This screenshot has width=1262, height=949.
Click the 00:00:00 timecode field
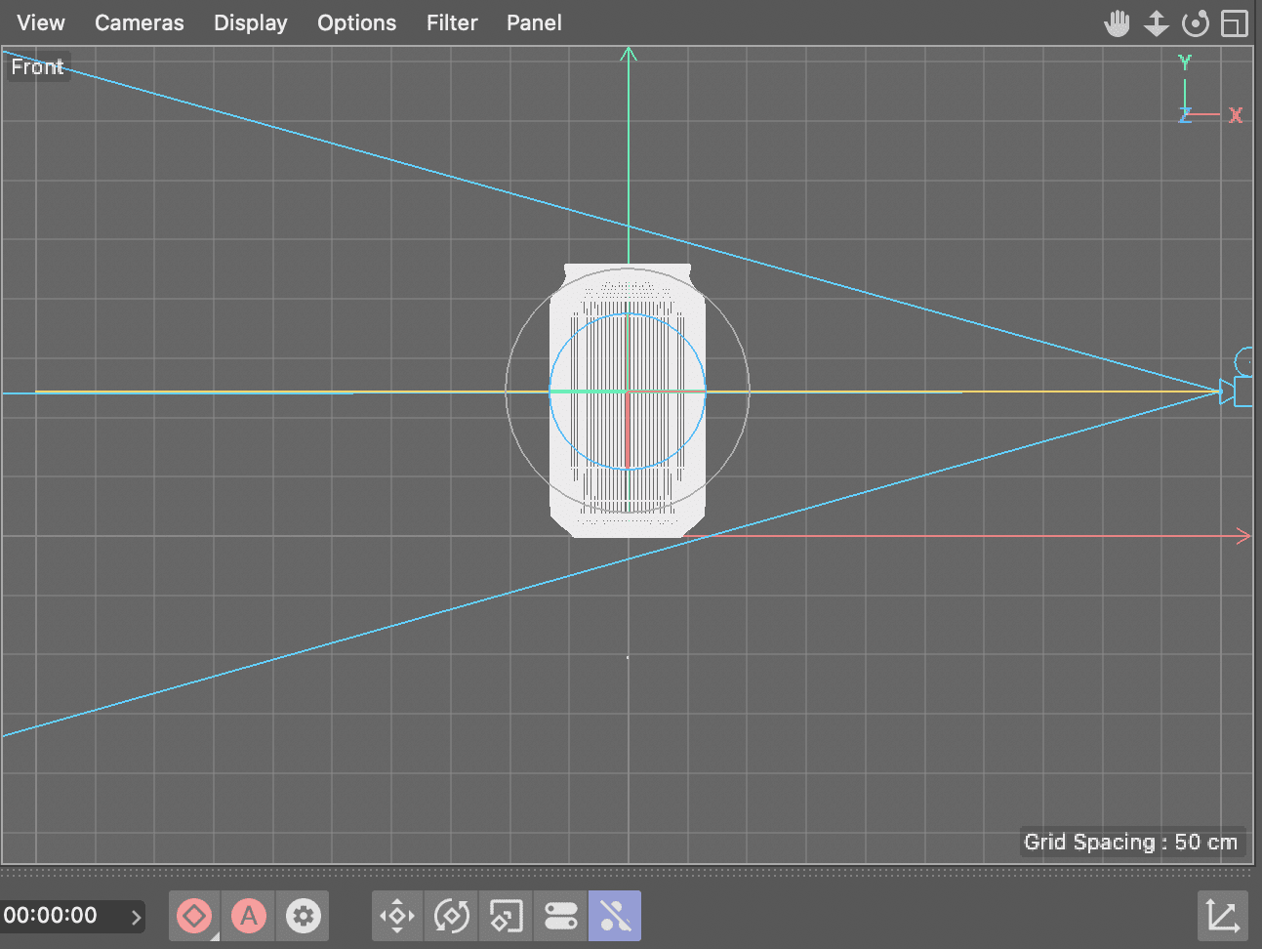coord(51,916)
